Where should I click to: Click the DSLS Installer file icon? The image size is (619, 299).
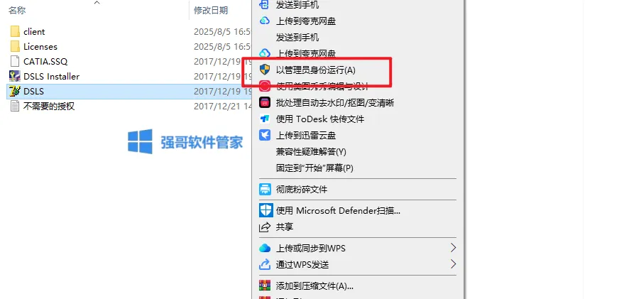pos(15,76)
